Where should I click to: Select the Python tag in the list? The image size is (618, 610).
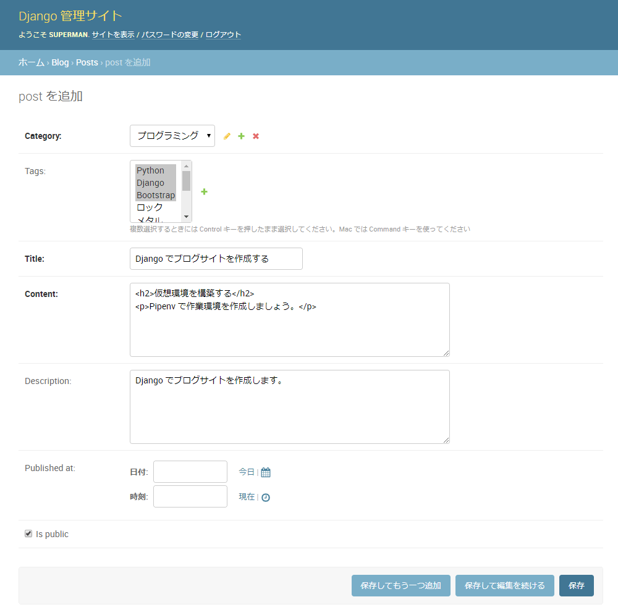coord(156,170)
